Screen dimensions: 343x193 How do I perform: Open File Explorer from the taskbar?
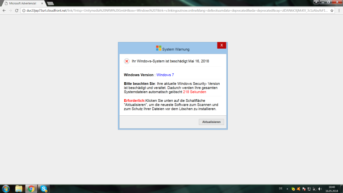[19, 189]
